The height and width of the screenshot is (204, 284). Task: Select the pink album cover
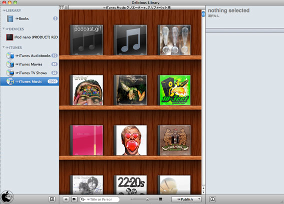(x=87, y=140)
